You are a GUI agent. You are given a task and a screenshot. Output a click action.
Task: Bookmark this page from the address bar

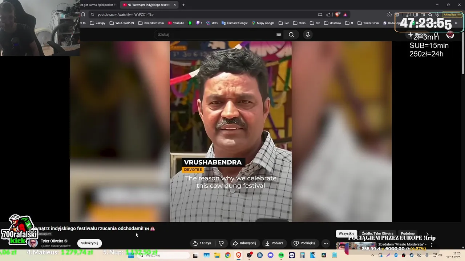tap(83, 14)
